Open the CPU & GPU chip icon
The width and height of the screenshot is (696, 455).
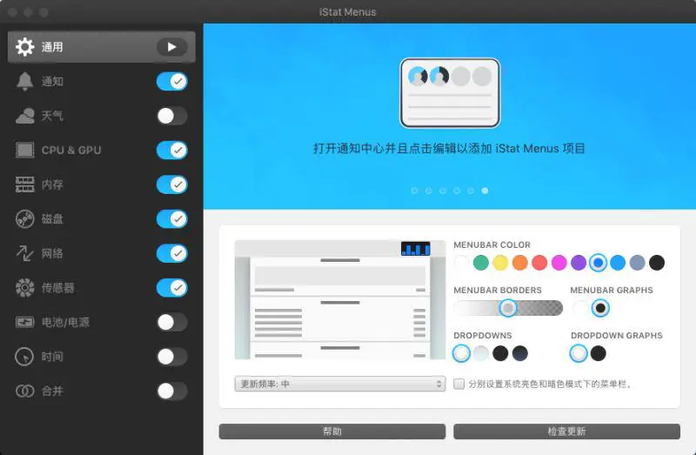coord(25,150)
